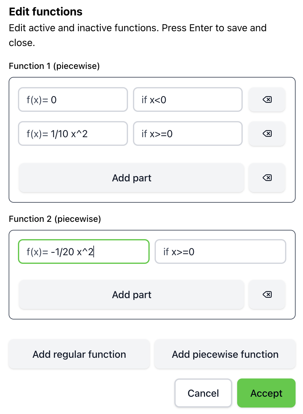
Task: Click the 'Function 1 (piecewise)' label
Action: click(54, 66)
